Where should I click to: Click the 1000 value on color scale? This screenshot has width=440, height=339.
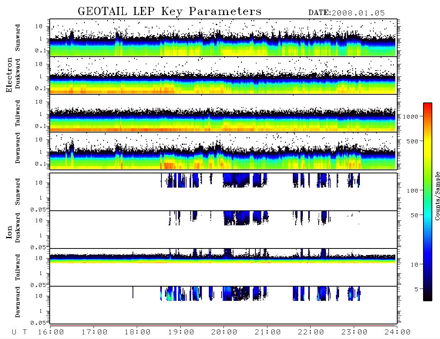411,116
